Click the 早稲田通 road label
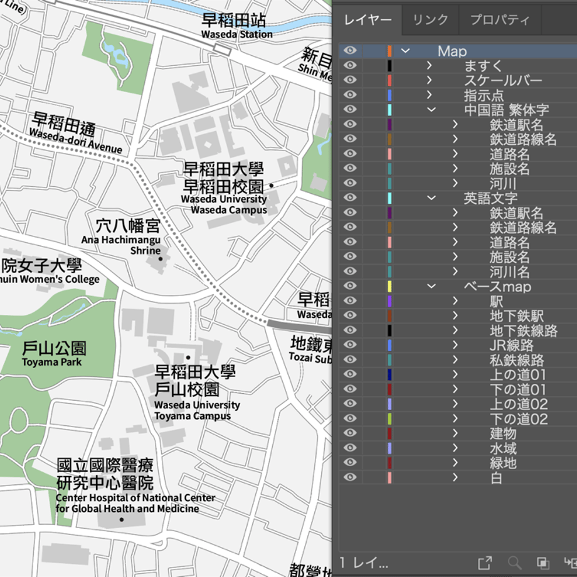The height and width of the screenshot is (577, 577). (x=64, y=124)
